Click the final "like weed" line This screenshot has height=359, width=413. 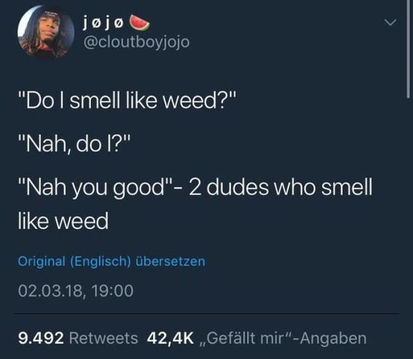[x=63, y=221]
